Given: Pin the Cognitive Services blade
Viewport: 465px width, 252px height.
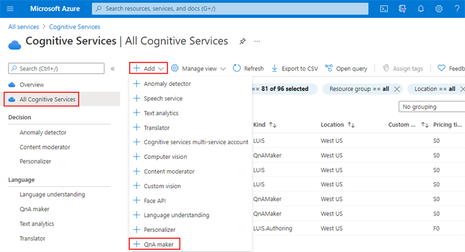Looking at the screenshot, I should (243, 41).
